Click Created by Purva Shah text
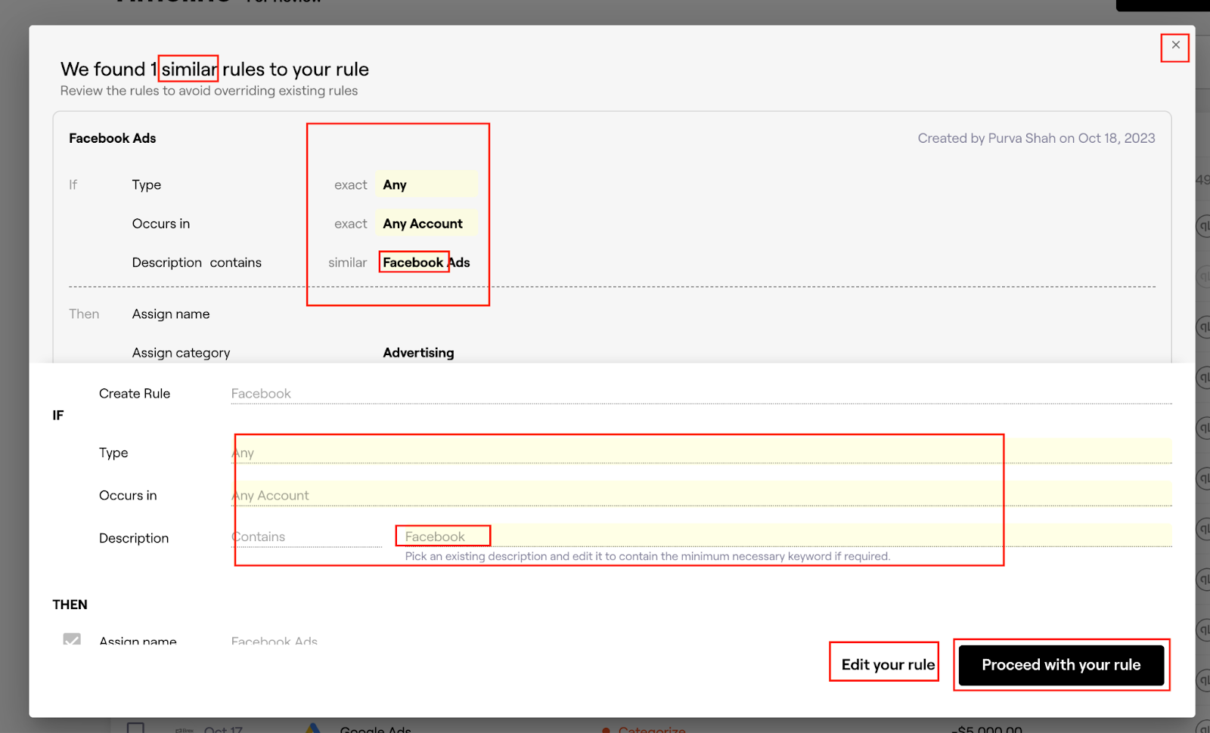 pos(1036,138)
